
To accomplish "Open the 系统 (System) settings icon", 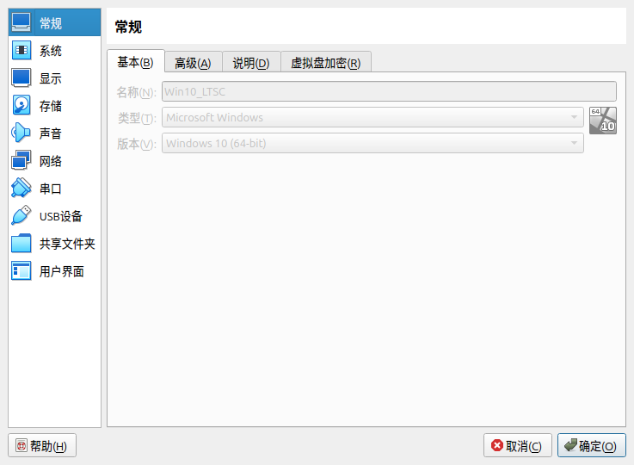I will [22, 51].
